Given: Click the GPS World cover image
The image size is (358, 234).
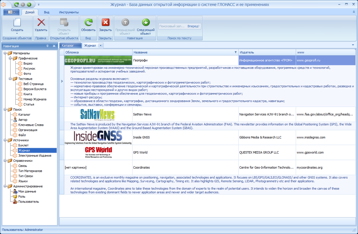Looking at the screenshot, I should point(98,152).
